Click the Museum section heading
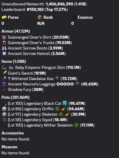 coord(9,147)
